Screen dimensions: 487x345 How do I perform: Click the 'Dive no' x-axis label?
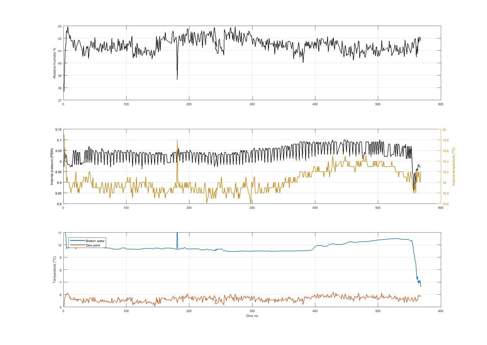[252, 316]
